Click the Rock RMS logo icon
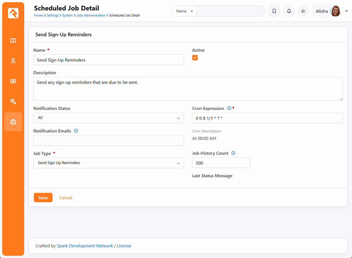Viewport: 352px width, 258px height. 13,13
